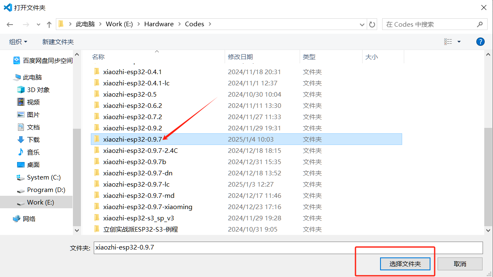Select the Work (E:) drive

(40, 202)
